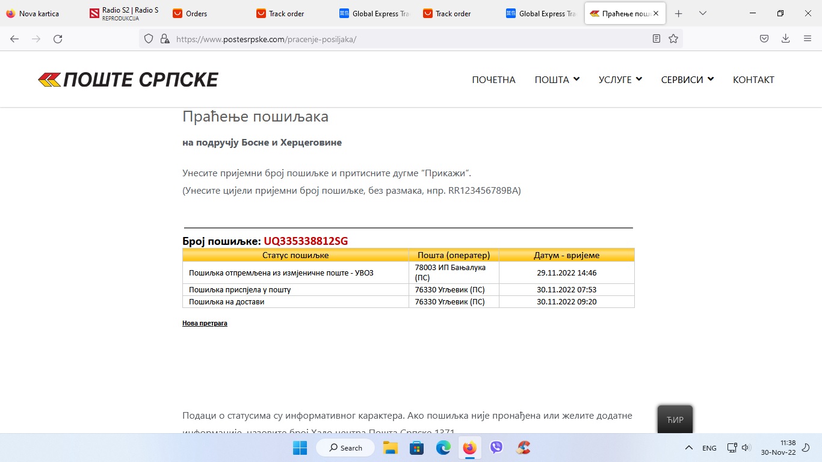
Task: Switch to the Nova kartica tab
Action: (x=42, y=13)
